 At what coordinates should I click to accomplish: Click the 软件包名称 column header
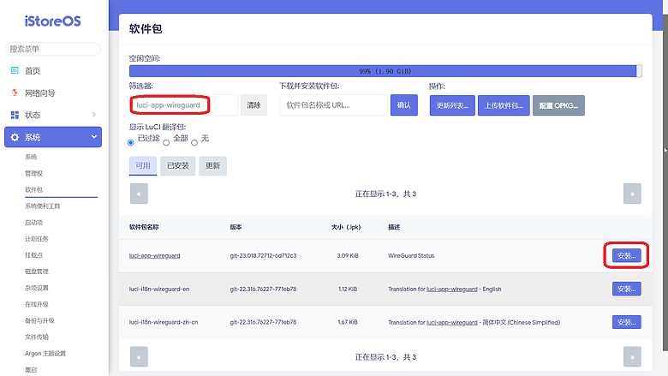point(144,227)
